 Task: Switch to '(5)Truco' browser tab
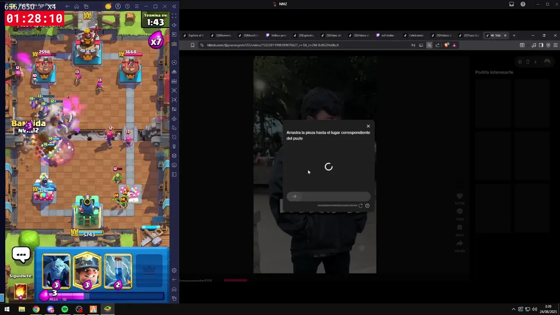[469, 35]
